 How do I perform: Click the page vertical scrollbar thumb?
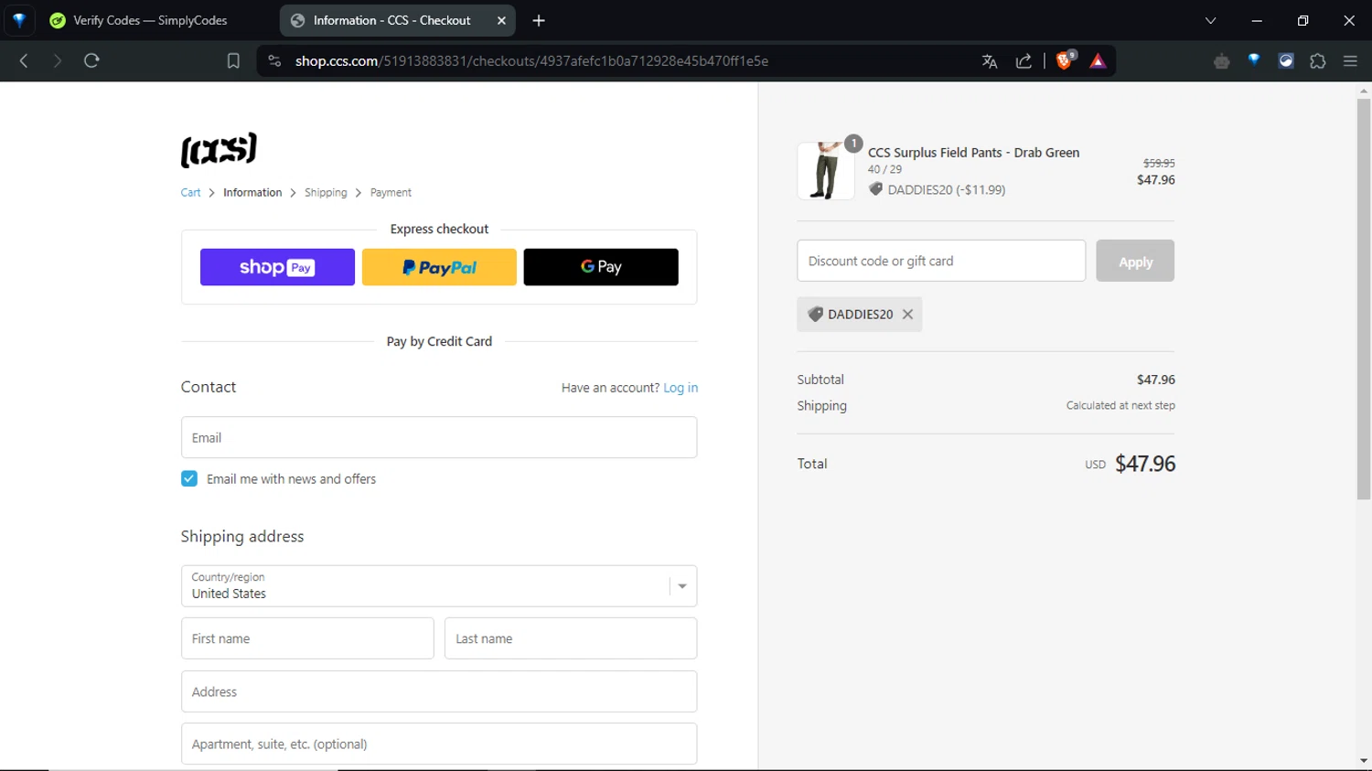1364,298
